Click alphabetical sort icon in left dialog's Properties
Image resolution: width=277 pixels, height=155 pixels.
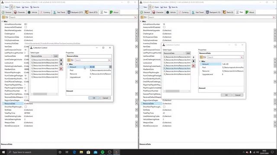click(72, 60)
